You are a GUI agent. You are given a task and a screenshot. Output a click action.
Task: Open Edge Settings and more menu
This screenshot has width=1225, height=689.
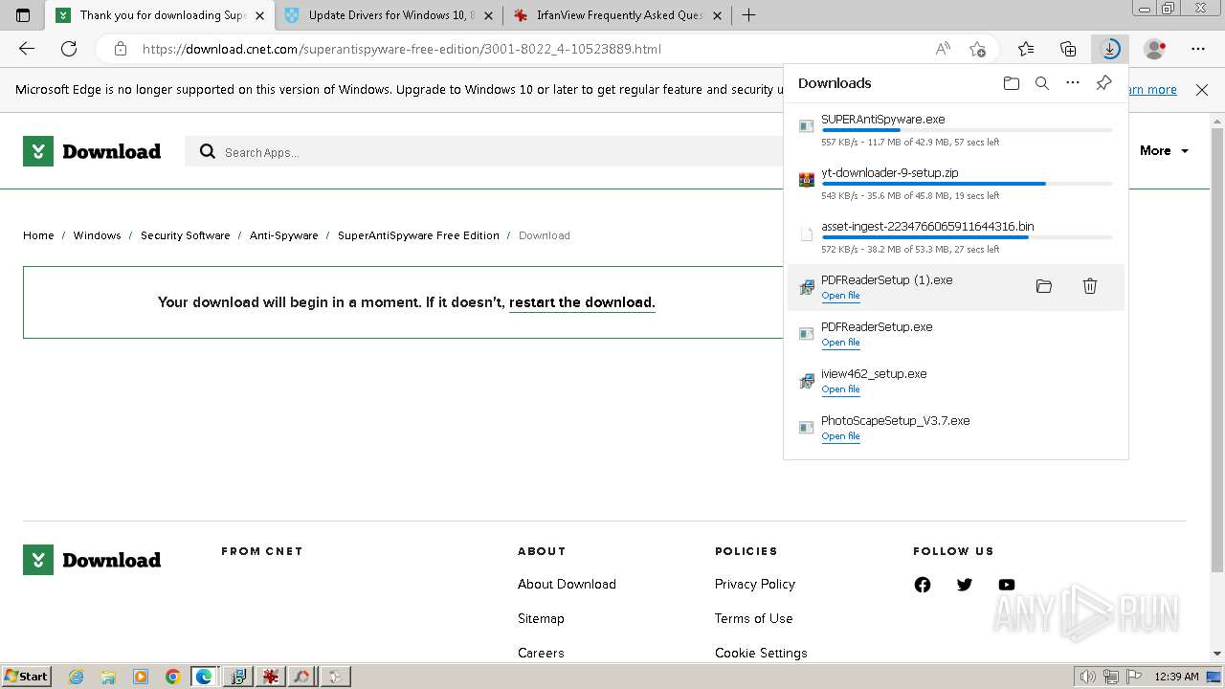point(1198,49)
